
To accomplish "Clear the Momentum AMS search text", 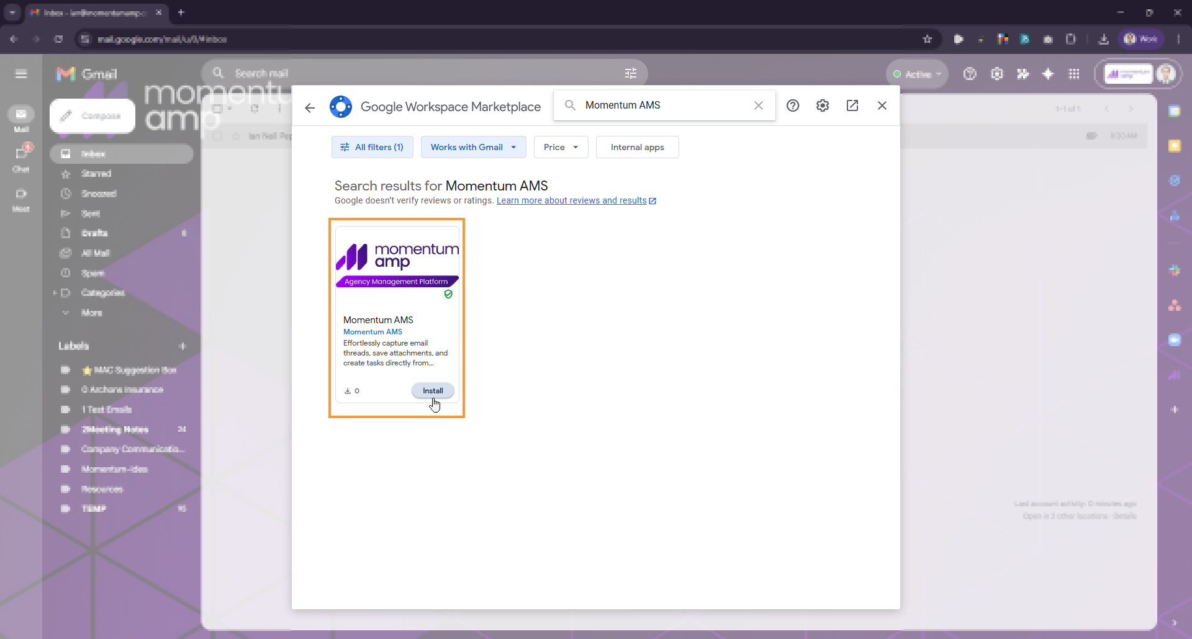I will 759,105.
